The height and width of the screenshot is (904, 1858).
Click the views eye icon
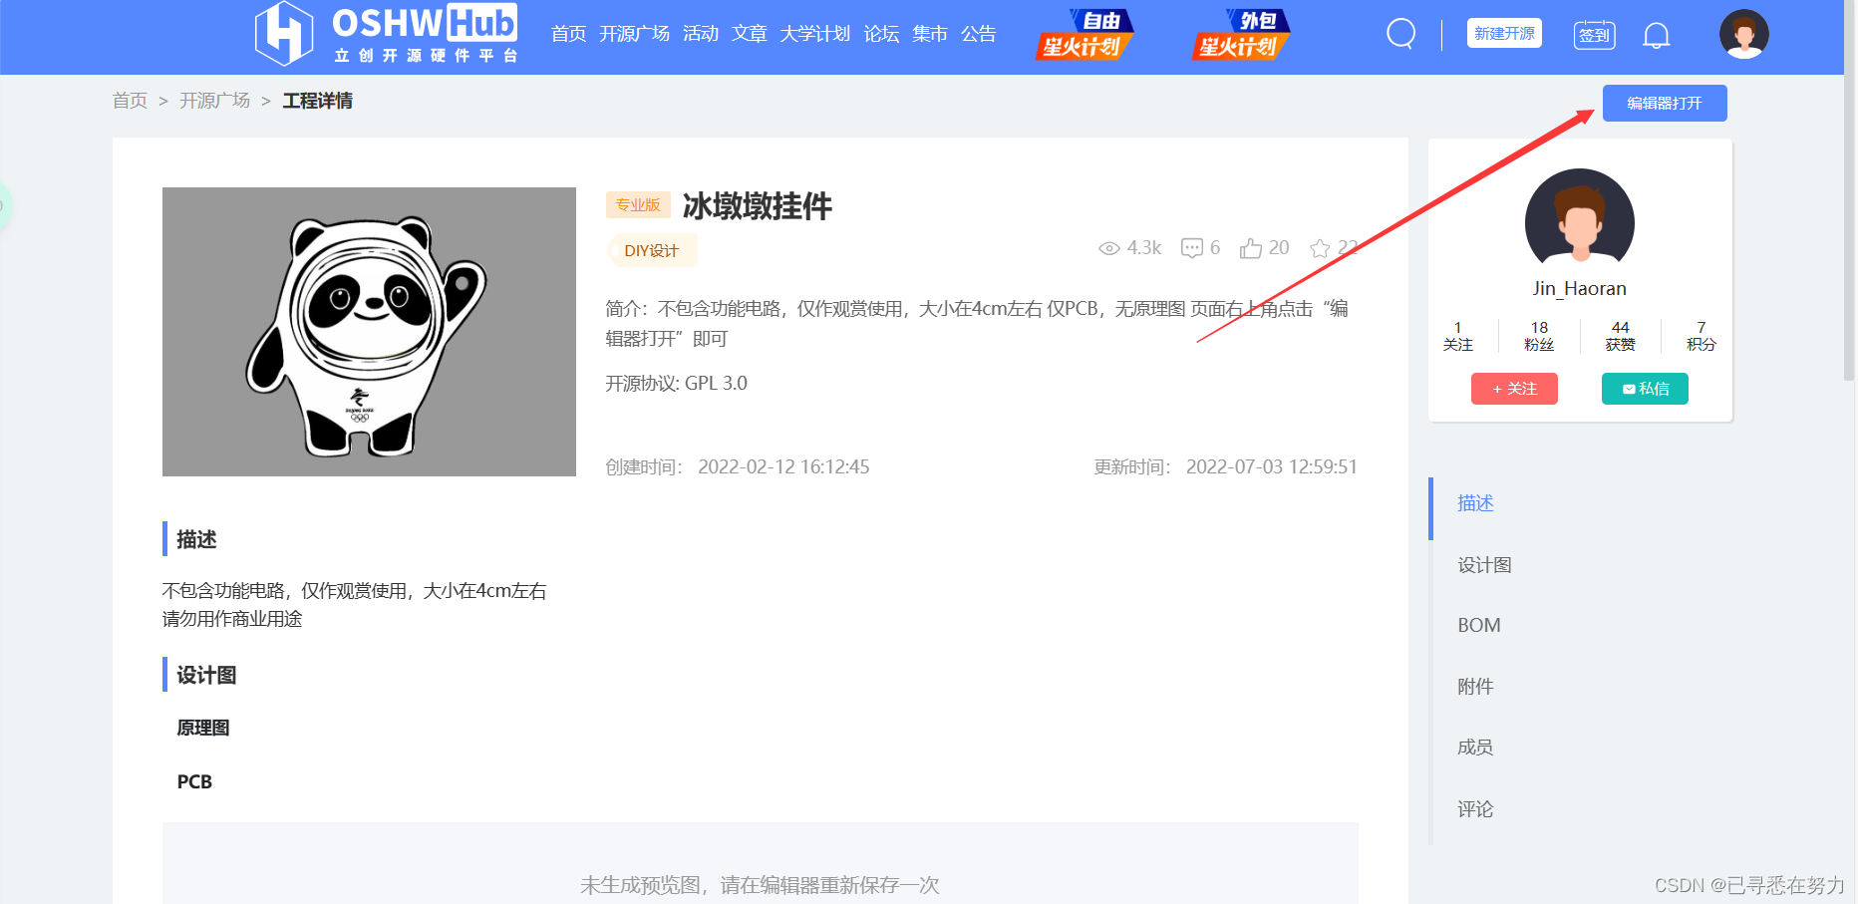tap(1108, 248)
